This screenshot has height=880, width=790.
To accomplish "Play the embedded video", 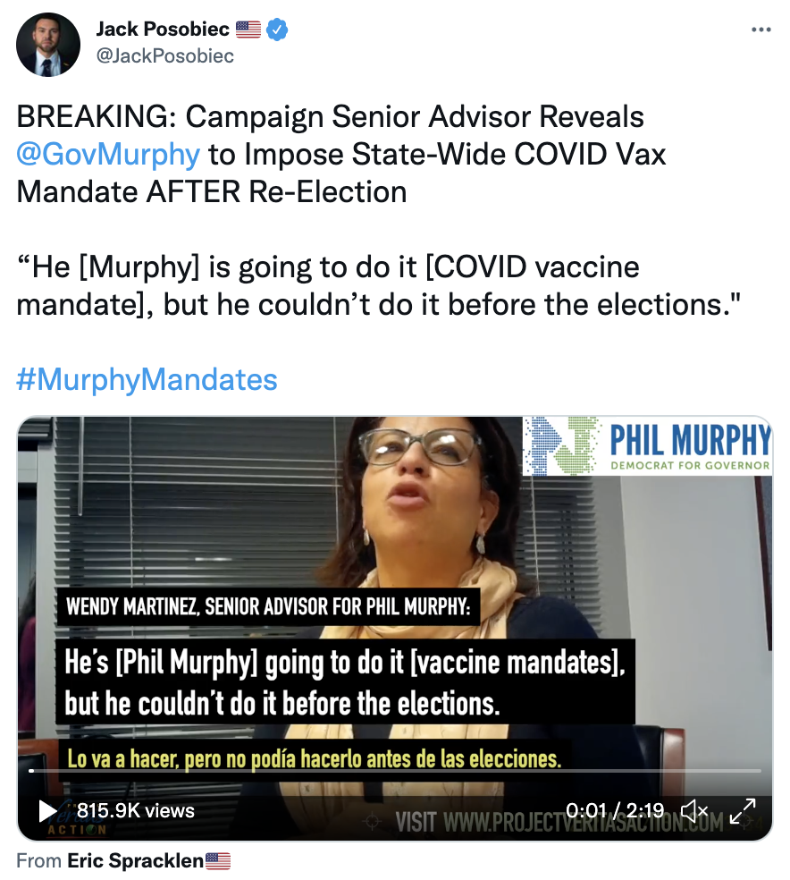I will (x=47, y=811).
